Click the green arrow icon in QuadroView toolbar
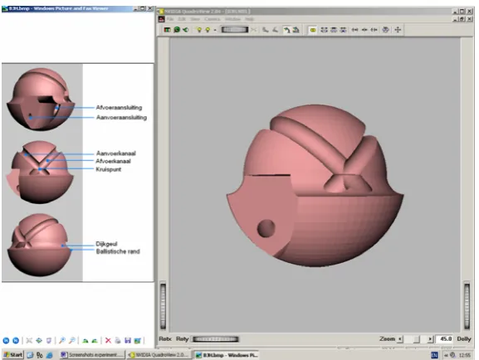The height and width of the screenshot is (360, 479). (186, 30)
